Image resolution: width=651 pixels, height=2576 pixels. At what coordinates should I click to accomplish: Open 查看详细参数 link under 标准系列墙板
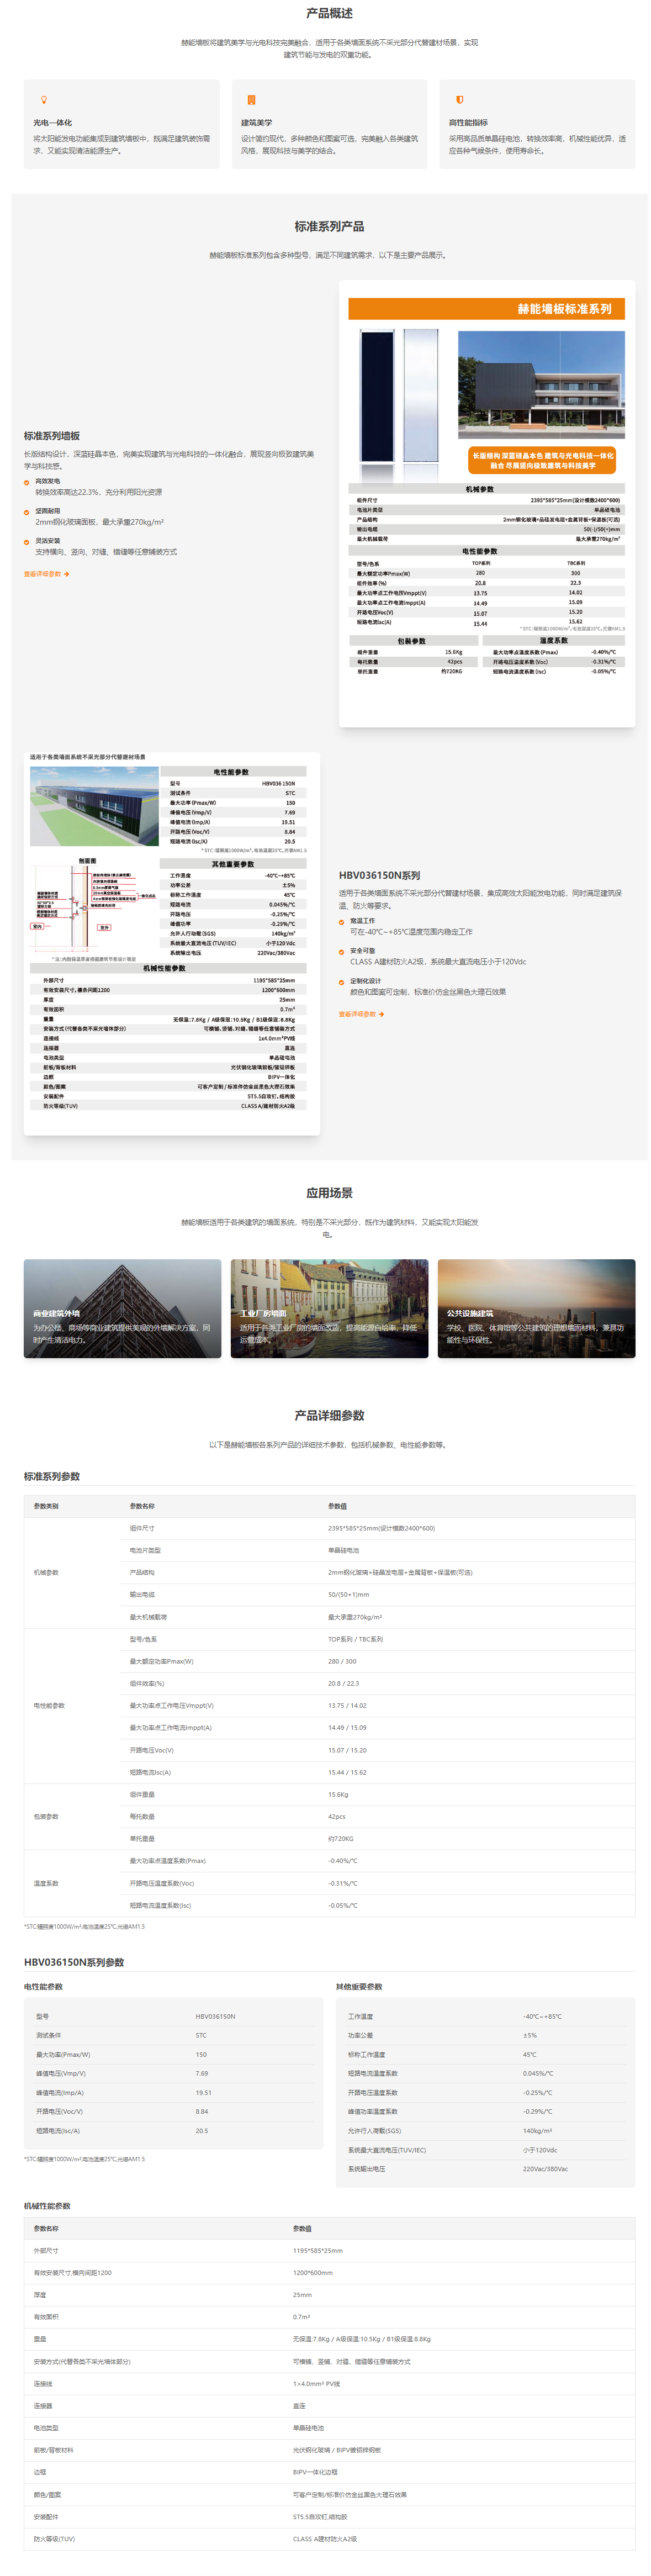click(x=46, y=574)
